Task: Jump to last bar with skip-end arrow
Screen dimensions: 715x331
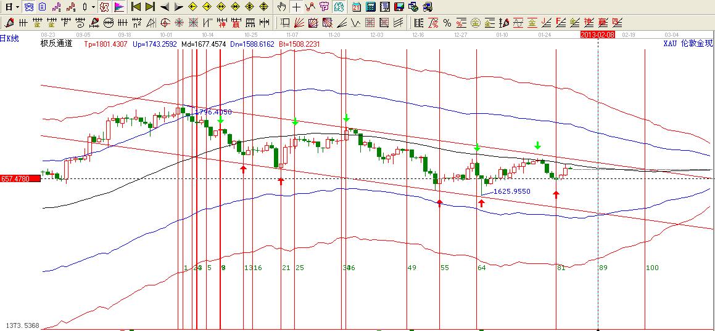Action: pos(150,7)
